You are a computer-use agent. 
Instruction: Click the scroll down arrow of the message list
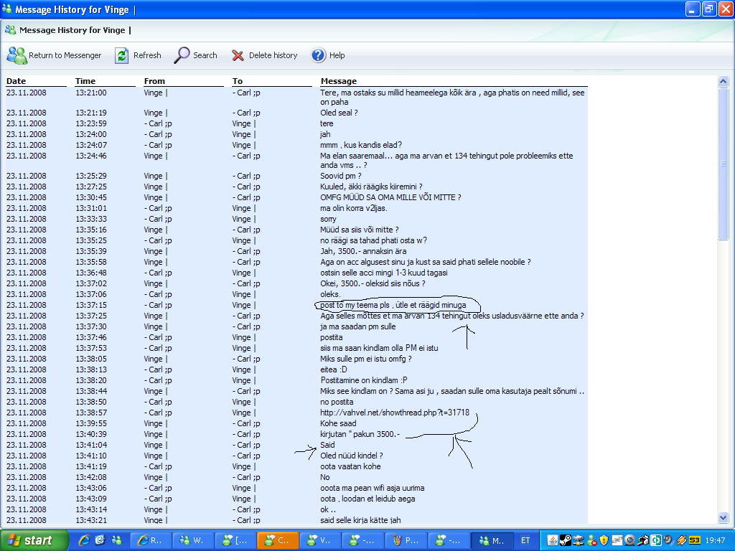pyautogui.click(x=723, y=517)
